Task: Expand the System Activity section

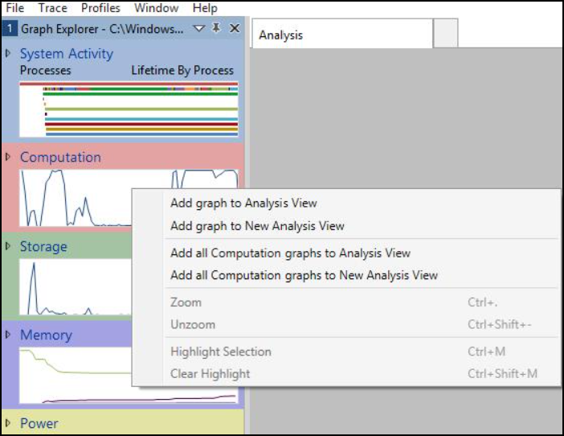Action: pyautogui.click(x=8, y=54)
